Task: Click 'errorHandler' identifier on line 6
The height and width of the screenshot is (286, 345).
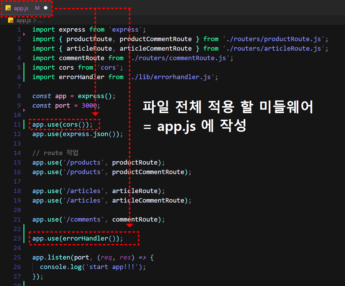Action: click(x=81, y=77)
